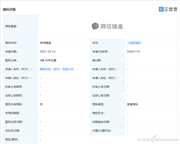This screenshot has height=144, width=180.
Task: Click the 后期指定日期 label
Action: pyautogui.click(x=101, y=122)
